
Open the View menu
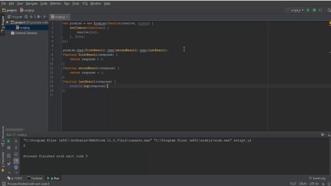(20, 4)
